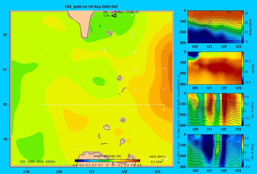Click the salinity color scale bar
Viewport: 257px width, 174px height.
coord(243,68)
